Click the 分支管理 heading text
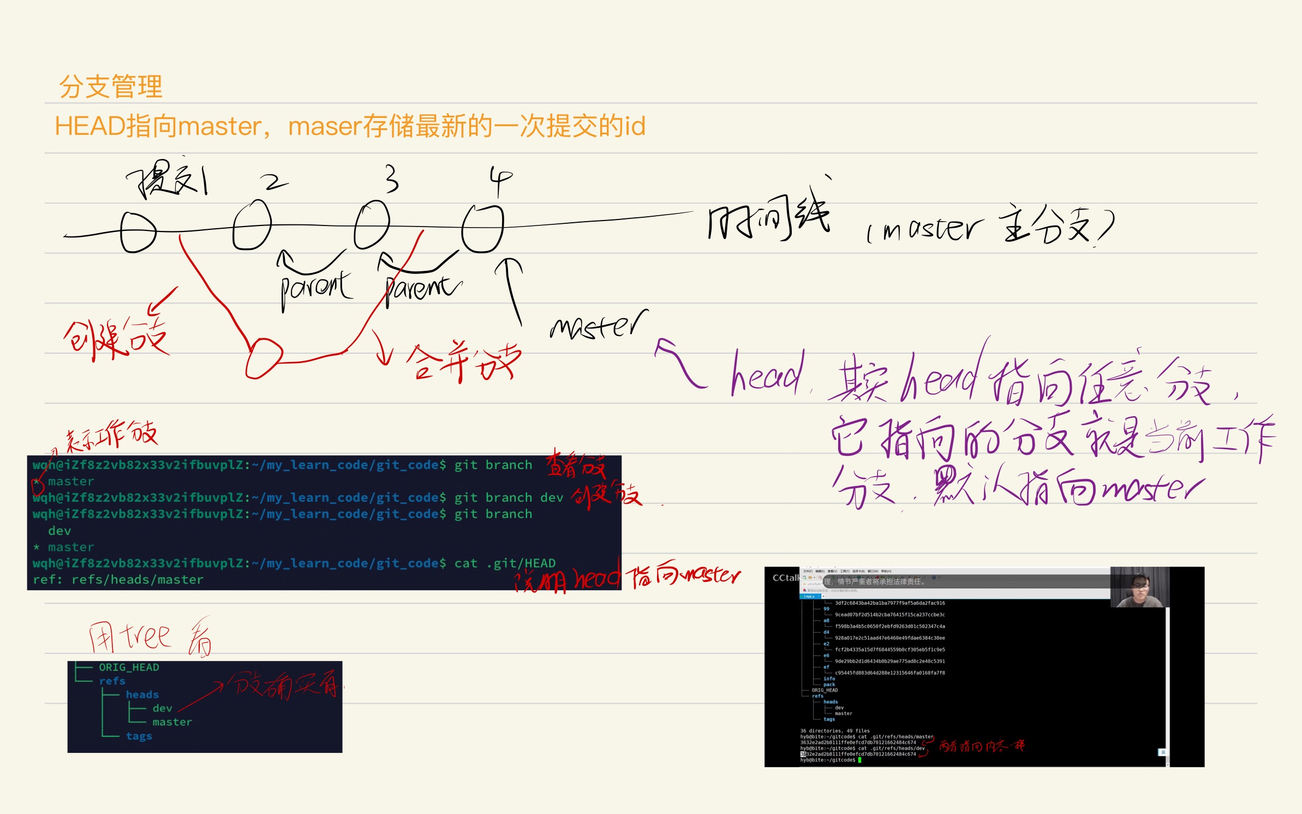The image size is (1302, 814). [111, 86]
